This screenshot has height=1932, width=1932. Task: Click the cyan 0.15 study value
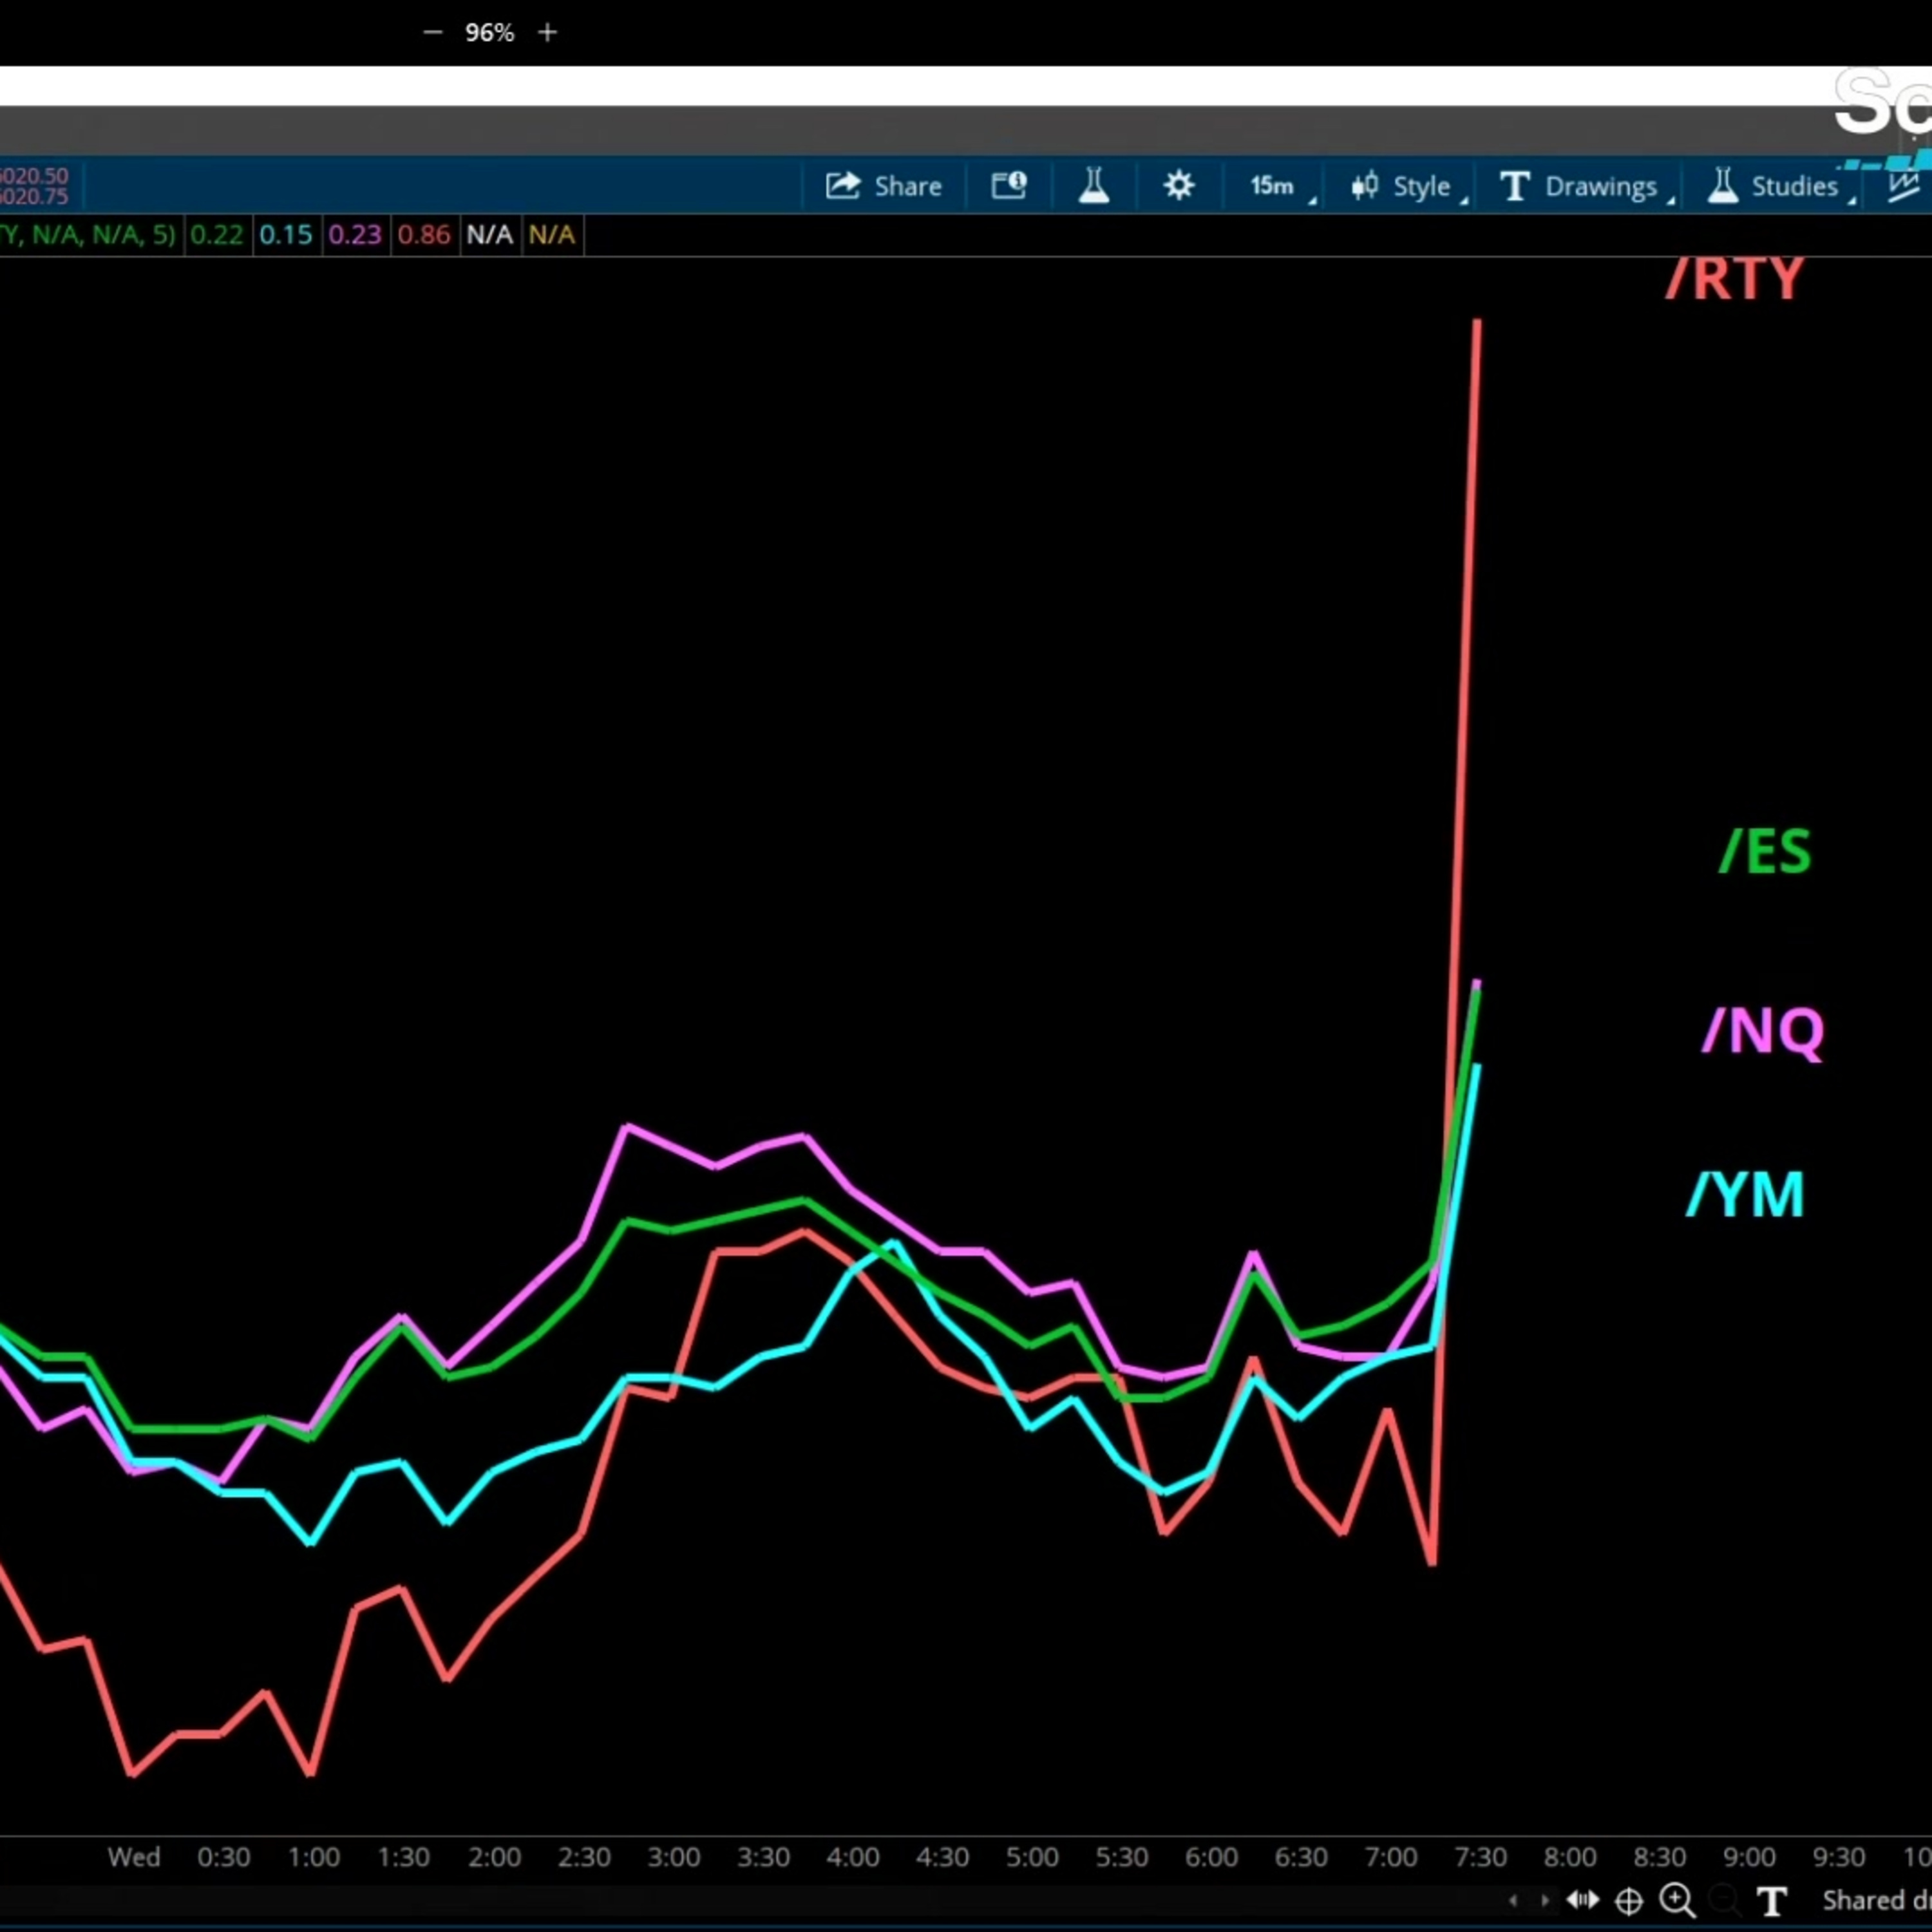285,235
